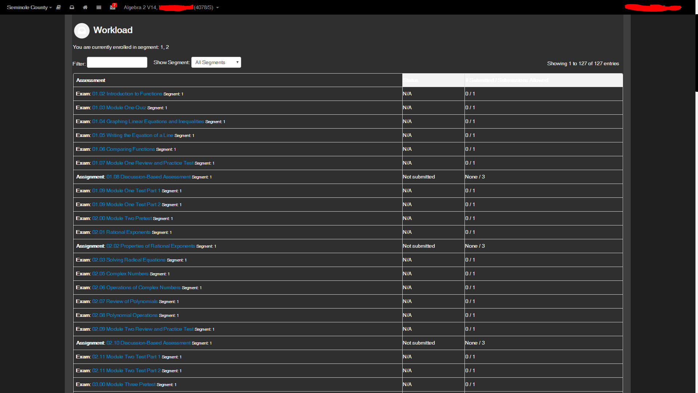Open the workload inbox icon in navbar
The height and width of the screenshot is (393, 698).
(72, 7)
